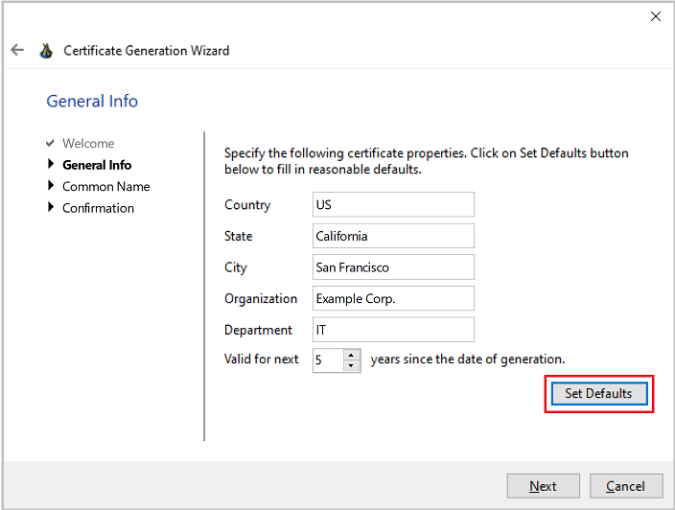Click the City label
The image size is (675, 510).
pyautogui.click(x=236, y=267)
